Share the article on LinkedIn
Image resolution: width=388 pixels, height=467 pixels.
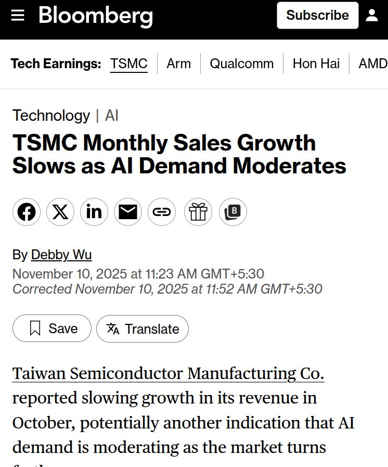tap(94, 212)
